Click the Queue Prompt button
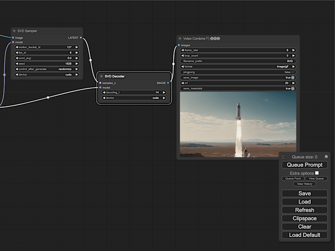The image size is (335, 251). [x=304, y=165]
